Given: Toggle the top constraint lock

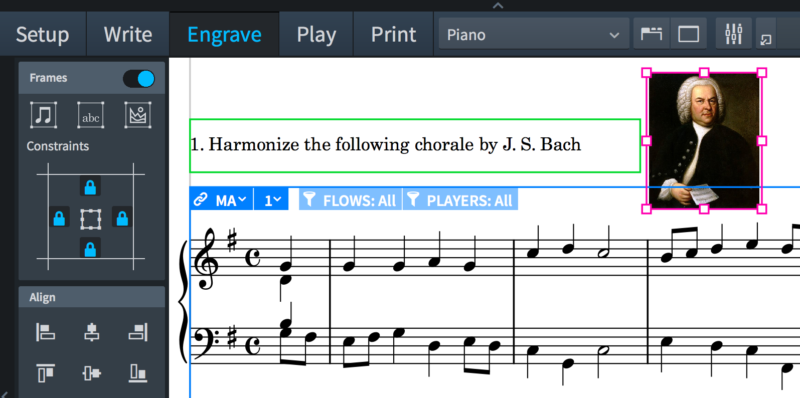Looking at the screenshot, I should (x=90, y=186).
